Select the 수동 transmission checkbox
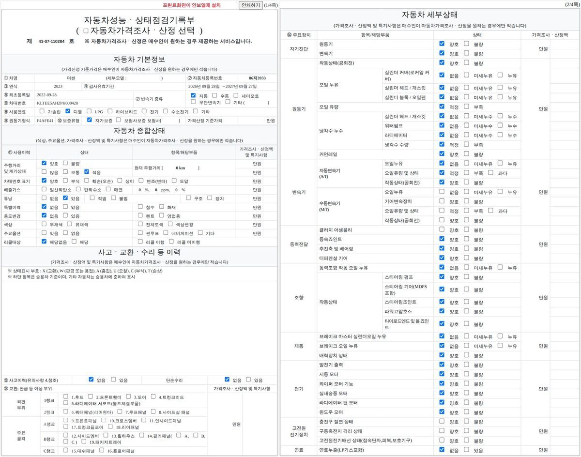The height and width of the screenshot is (457, 581). click(214, 95)
